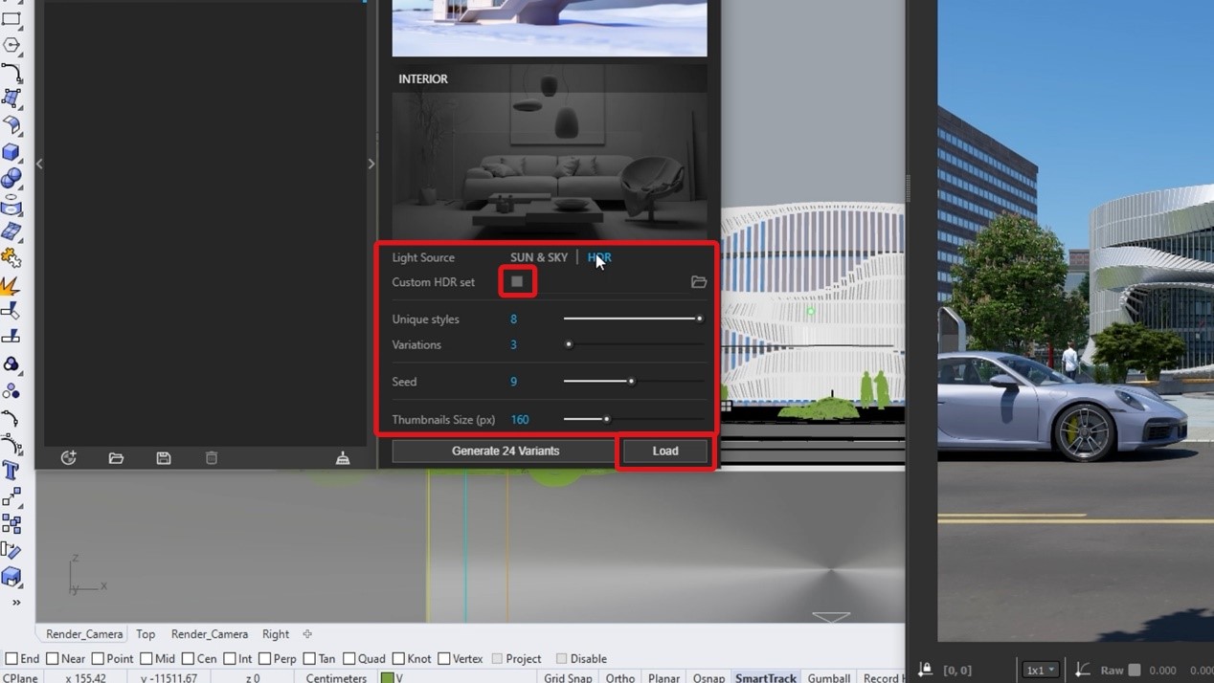Expand more tools with double chevron

click(x=16, y=603)
